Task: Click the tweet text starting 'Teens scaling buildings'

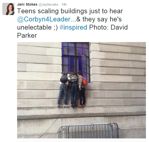Action: (72, 23)
